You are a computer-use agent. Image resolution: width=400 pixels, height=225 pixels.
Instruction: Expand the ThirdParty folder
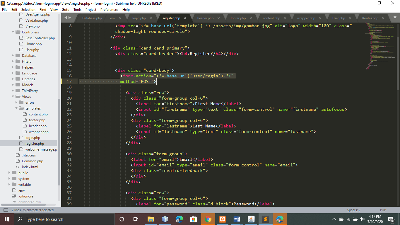13,91
